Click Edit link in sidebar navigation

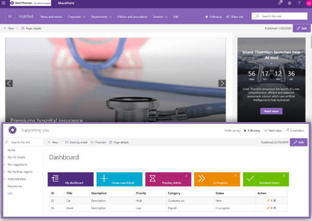point(10,194)
